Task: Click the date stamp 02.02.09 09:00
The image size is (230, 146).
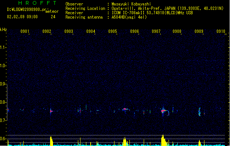Action: 22,17
